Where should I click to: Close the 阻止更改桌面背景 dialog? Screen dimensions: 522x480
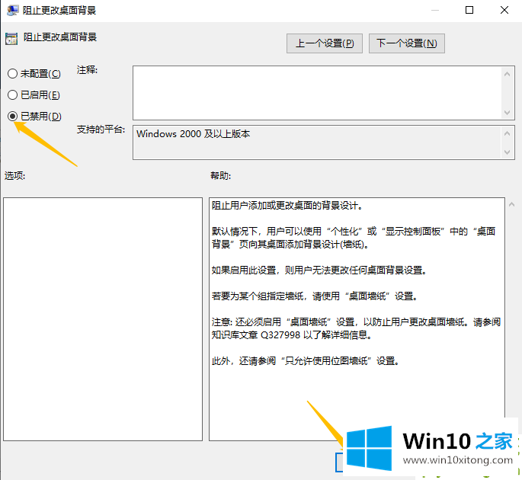(x=504, y=11)
